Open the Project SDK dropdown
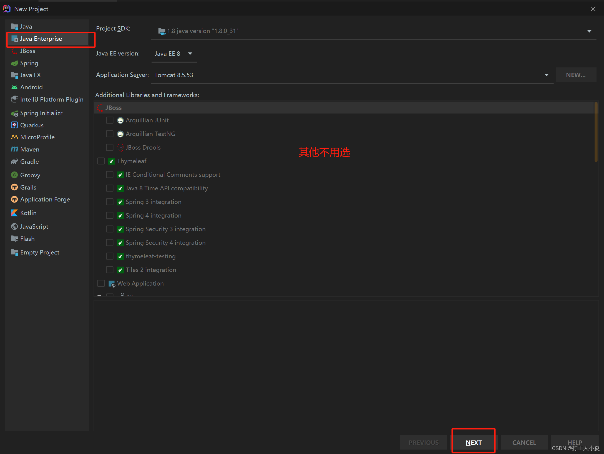Screen dimensions: 604x454 [x=589, y=31]
